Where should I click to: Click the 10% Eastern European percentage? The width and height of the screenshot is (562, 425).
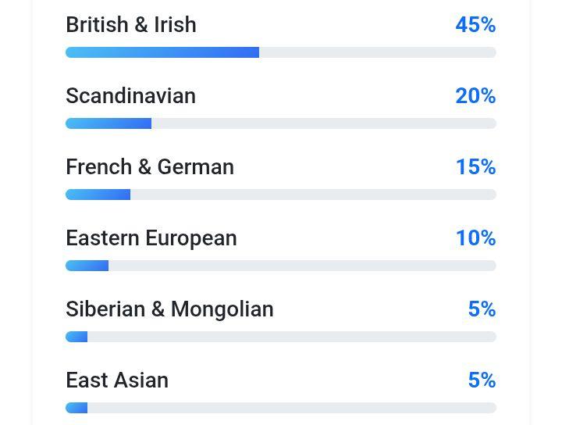pos(475,238)
